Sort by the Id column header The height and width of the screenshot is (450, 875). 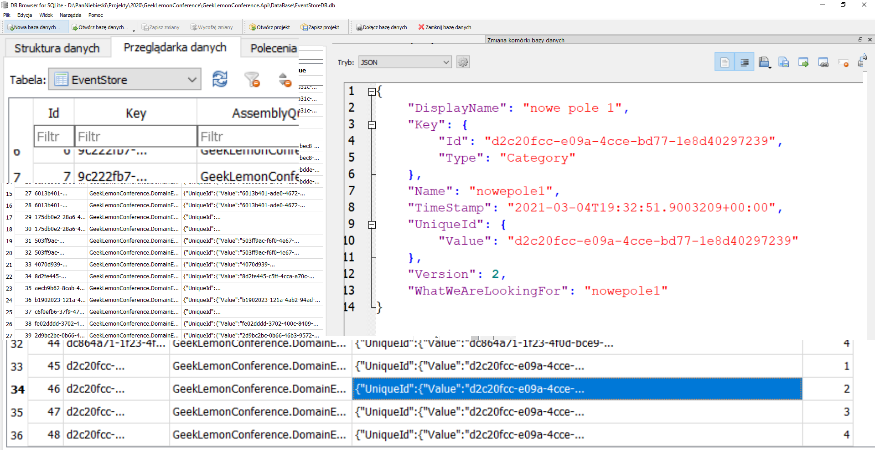click(x=54, y=112)
